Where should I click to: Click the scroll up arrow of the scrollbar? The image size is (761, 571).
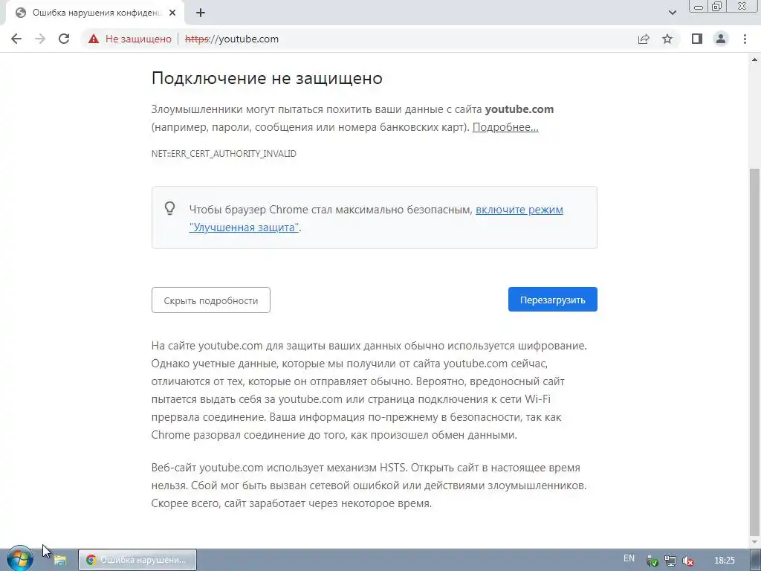755,59
